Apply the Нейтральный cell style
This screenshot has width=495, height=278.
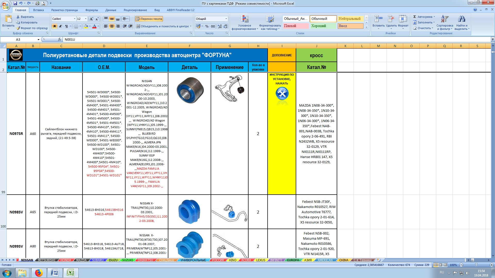pos(350,19)
